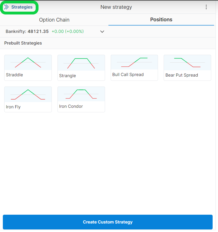The width and height of the screenshot is (218, 232).
Task: Click the Bull Call Spread label
Action: tap(128, 75)
